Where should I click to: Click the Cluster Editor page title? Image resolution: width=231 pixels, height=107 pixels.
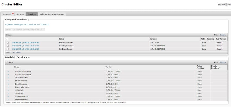tap(12, 5)
